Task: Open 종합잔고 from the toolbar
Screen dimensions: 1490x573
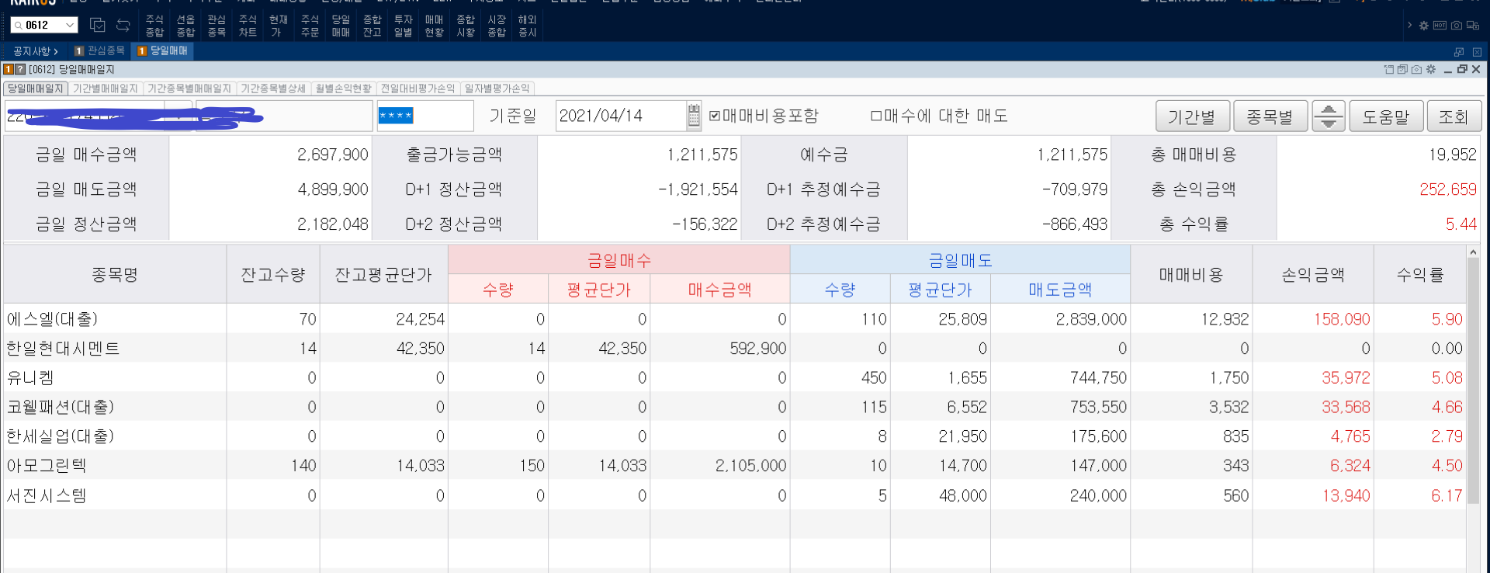Action: 372,26
